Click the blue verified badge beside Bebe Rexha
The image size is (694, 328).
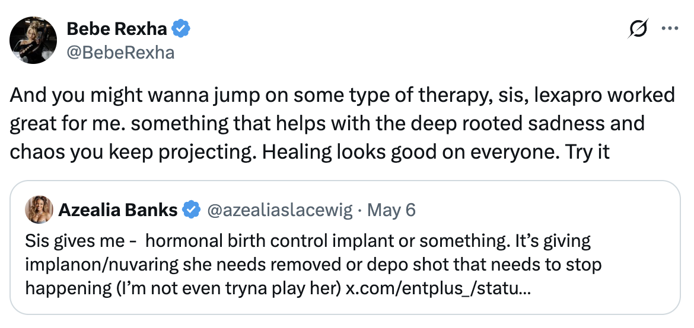(x=181, y=28)
